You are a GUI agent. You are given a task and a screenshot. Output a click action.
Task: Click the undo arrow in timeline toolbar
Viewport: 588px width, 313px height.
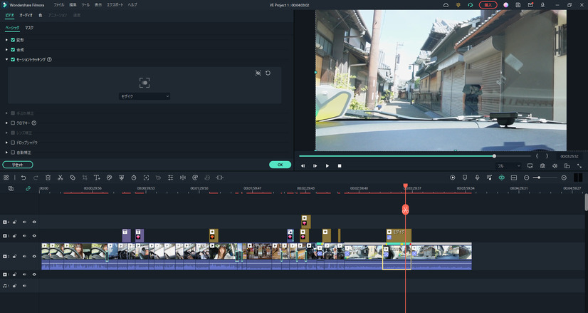pyautogui.click(x=23, y=178)
